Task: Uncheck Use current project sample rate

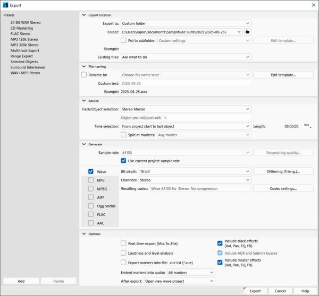Action: coord(123,161)
